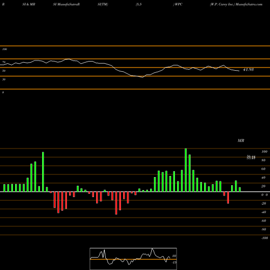Click the -40 label on MR axis
The image size is (270, 270).
(264, 212)
